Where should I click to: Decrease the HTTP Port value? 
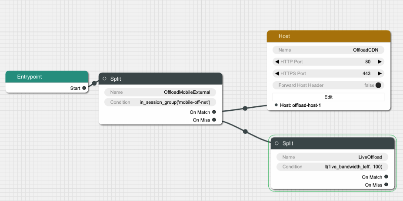coord(277,62)
